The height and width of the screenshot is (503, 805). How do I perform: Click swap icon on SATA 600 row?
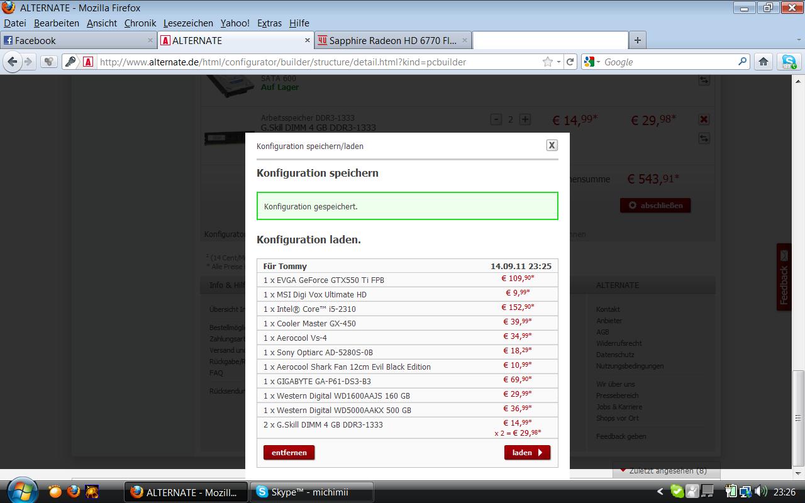tap(704, 80)
